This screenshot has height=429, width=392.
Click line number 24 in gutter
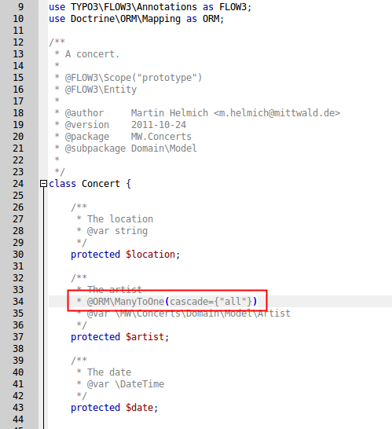18,184
